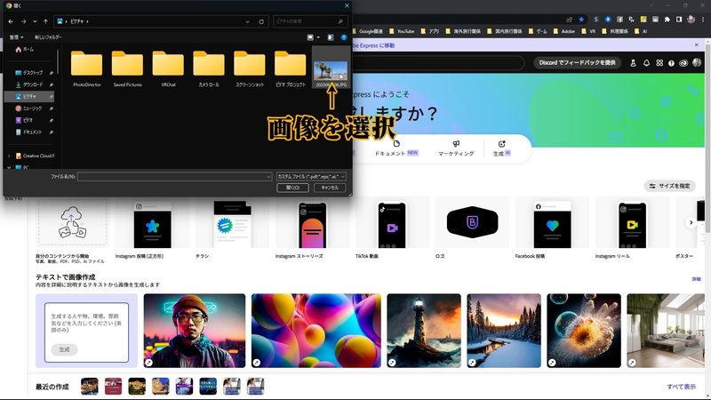Image resolution: width=711 pixels, height=400 pixels.
Task: Open the file dialog help icon
Action: [344, 37]
